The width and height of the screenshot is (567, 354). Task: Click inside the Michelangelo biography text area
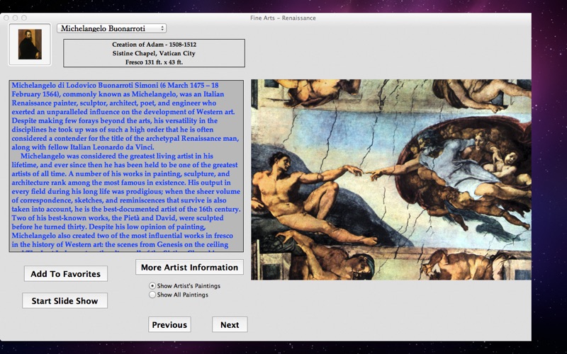[126, 166]
